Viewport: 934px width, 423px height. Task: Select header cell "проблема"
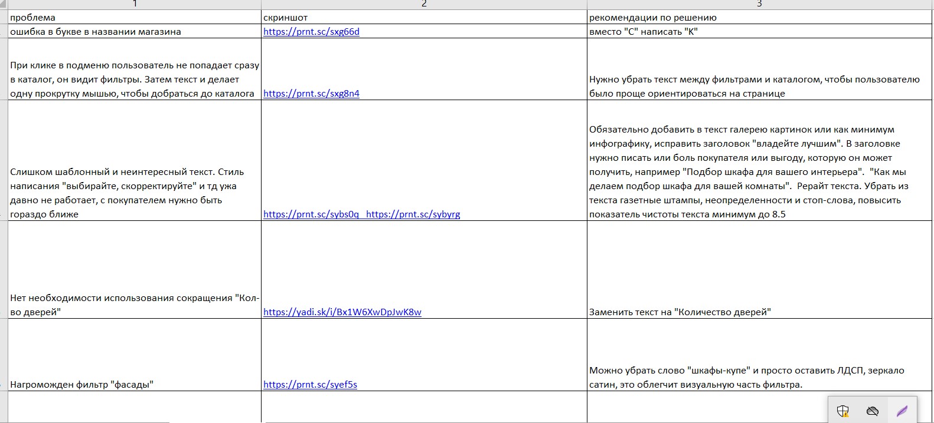click(x=135, y=17)
